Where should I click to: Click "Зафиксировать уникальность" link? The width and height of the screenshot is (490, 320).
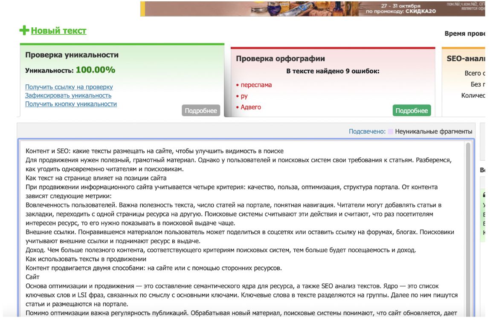point(69,95)
